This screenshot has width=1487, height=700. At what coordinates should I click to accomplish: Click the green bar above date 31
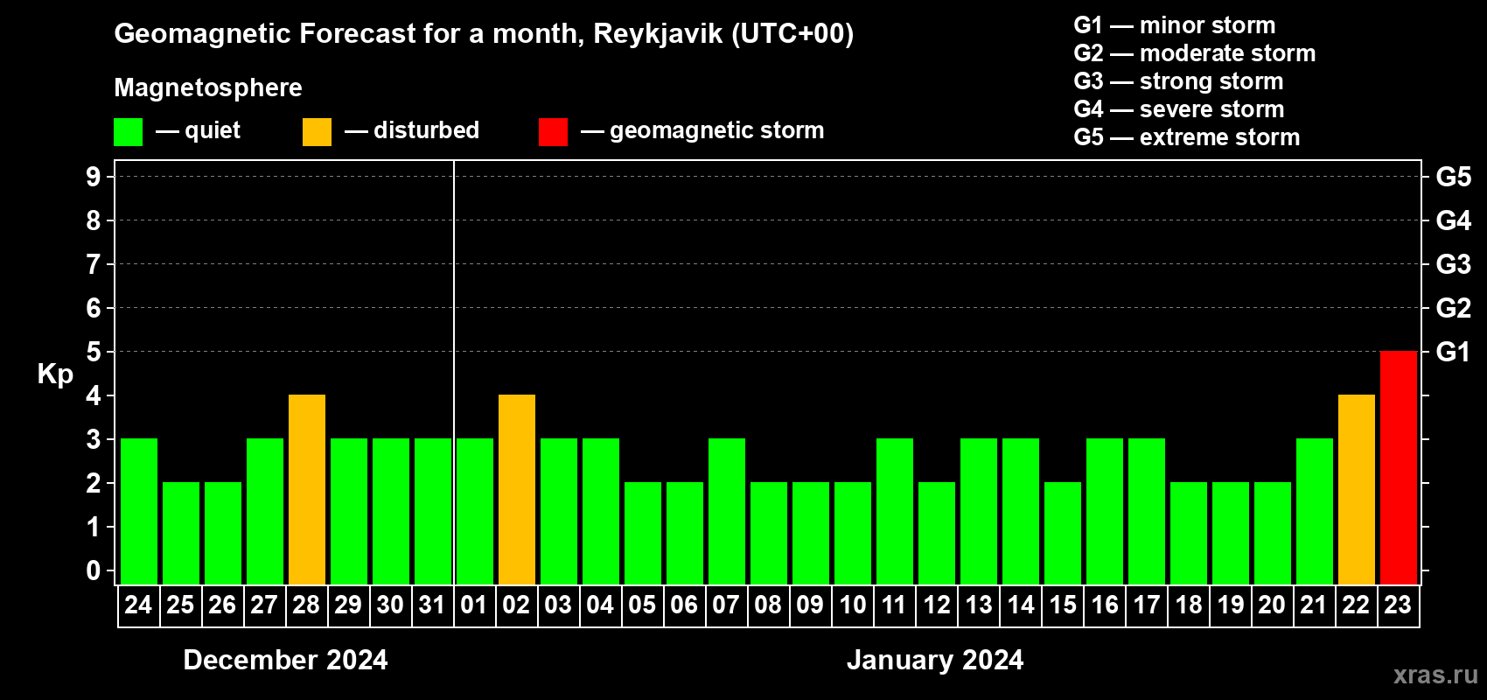point(432,511)
